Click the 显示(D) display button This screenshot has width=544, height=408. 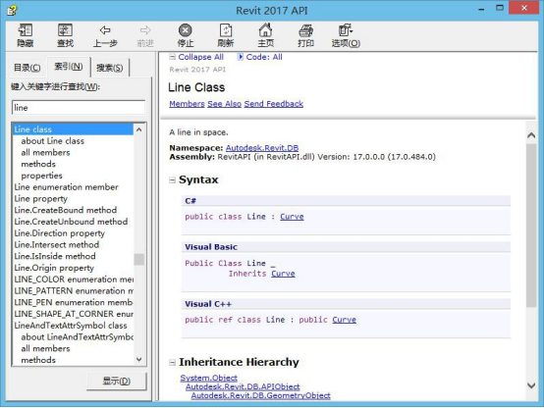tap(117, 381)
